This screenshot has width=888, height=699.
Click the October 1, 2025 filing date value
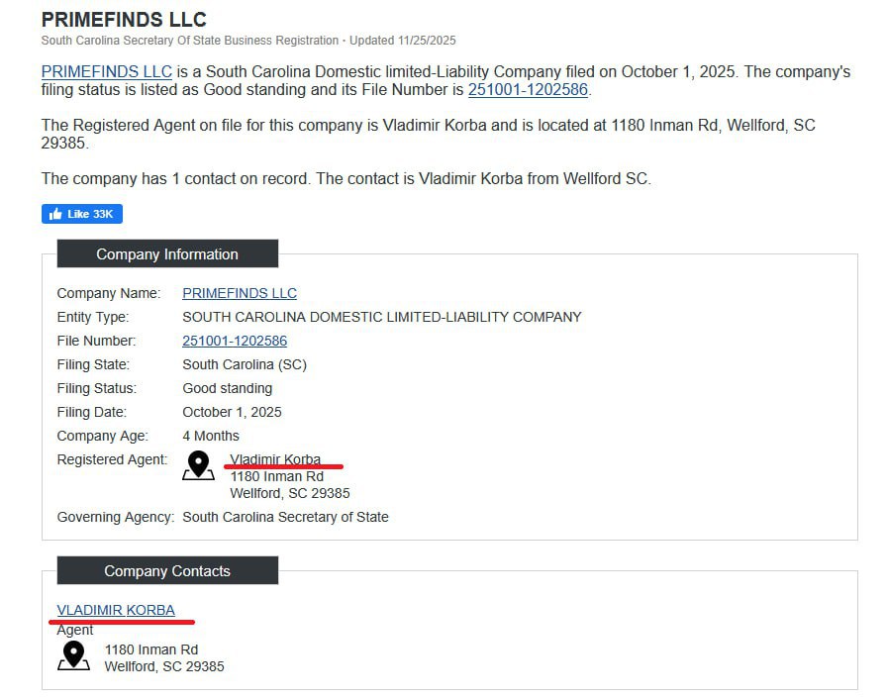click(x=232, y=412)
